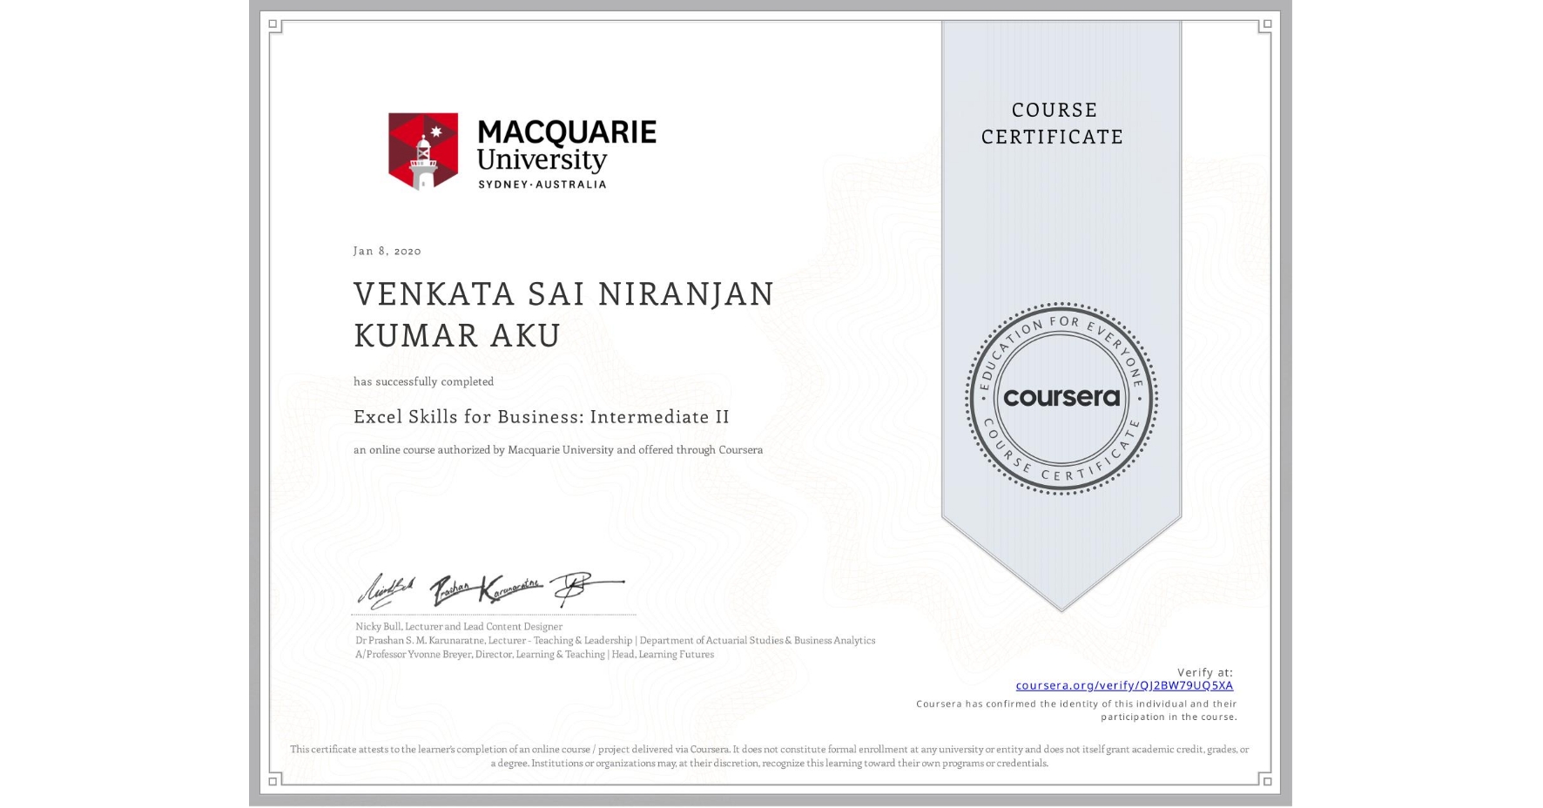This screenshot has height=808, width=1543.
Task: Select the coursera wordmark inside the seal
Action: click(1061, 399)
